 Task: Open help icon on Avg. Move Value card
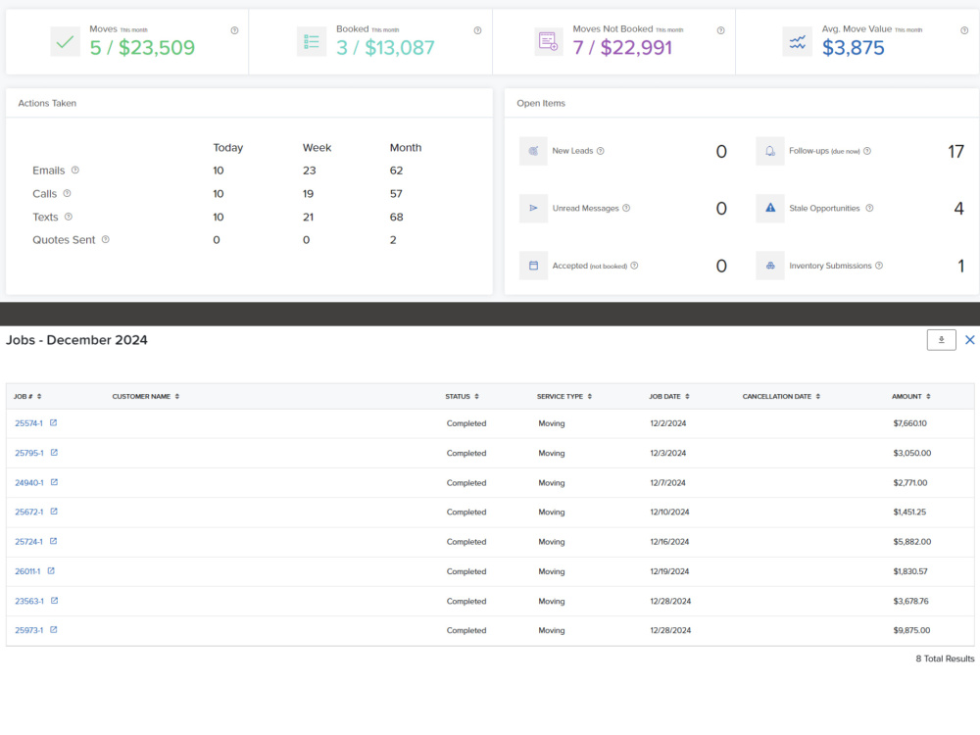pyautogui.click(x=964, y=30)
